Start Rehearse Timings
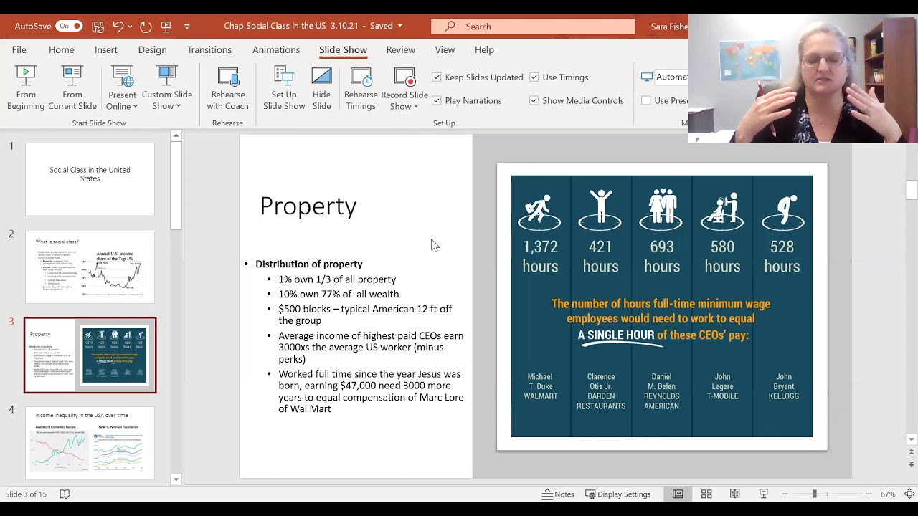 361,88
